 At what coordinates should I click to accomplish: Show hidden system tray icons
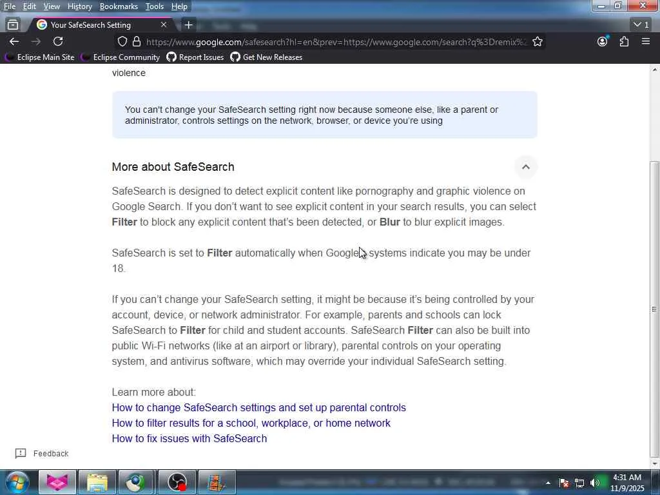tap(548, 483)
